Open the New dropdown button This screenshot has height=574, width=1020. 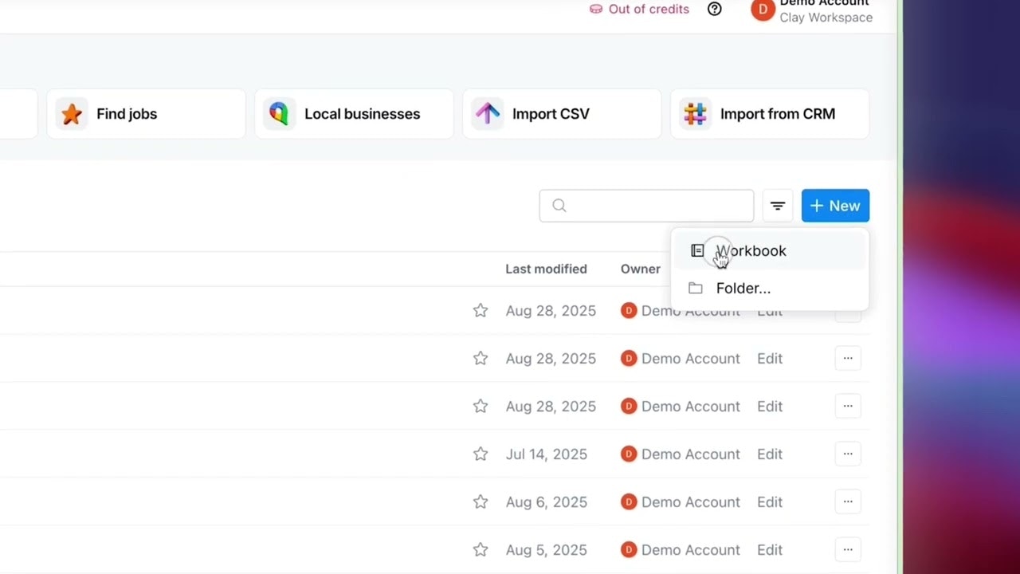[835, 206]
